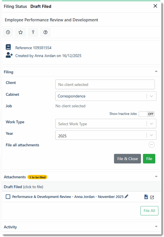Open the attachment in a new window
164x237 pixels.
click(152, 197)
